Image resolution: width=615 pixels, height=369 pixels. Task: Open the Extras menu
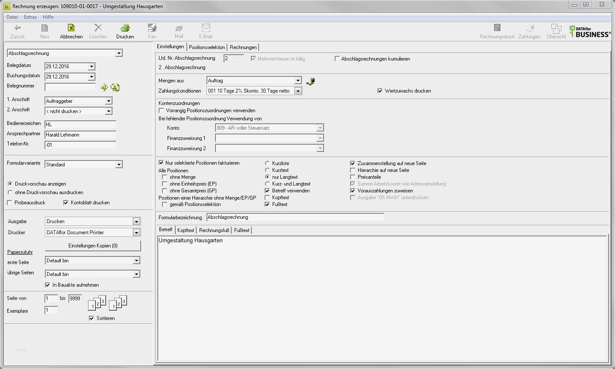(x=30, y=17)
